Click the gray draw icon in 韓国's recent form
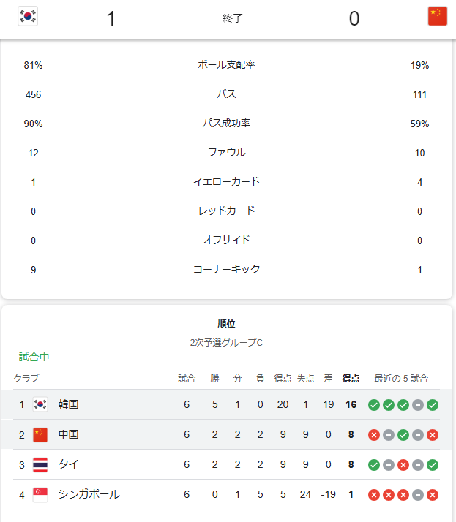Image resolution: width=456 pixels, height=522 pixels. (x=418, y=405)
